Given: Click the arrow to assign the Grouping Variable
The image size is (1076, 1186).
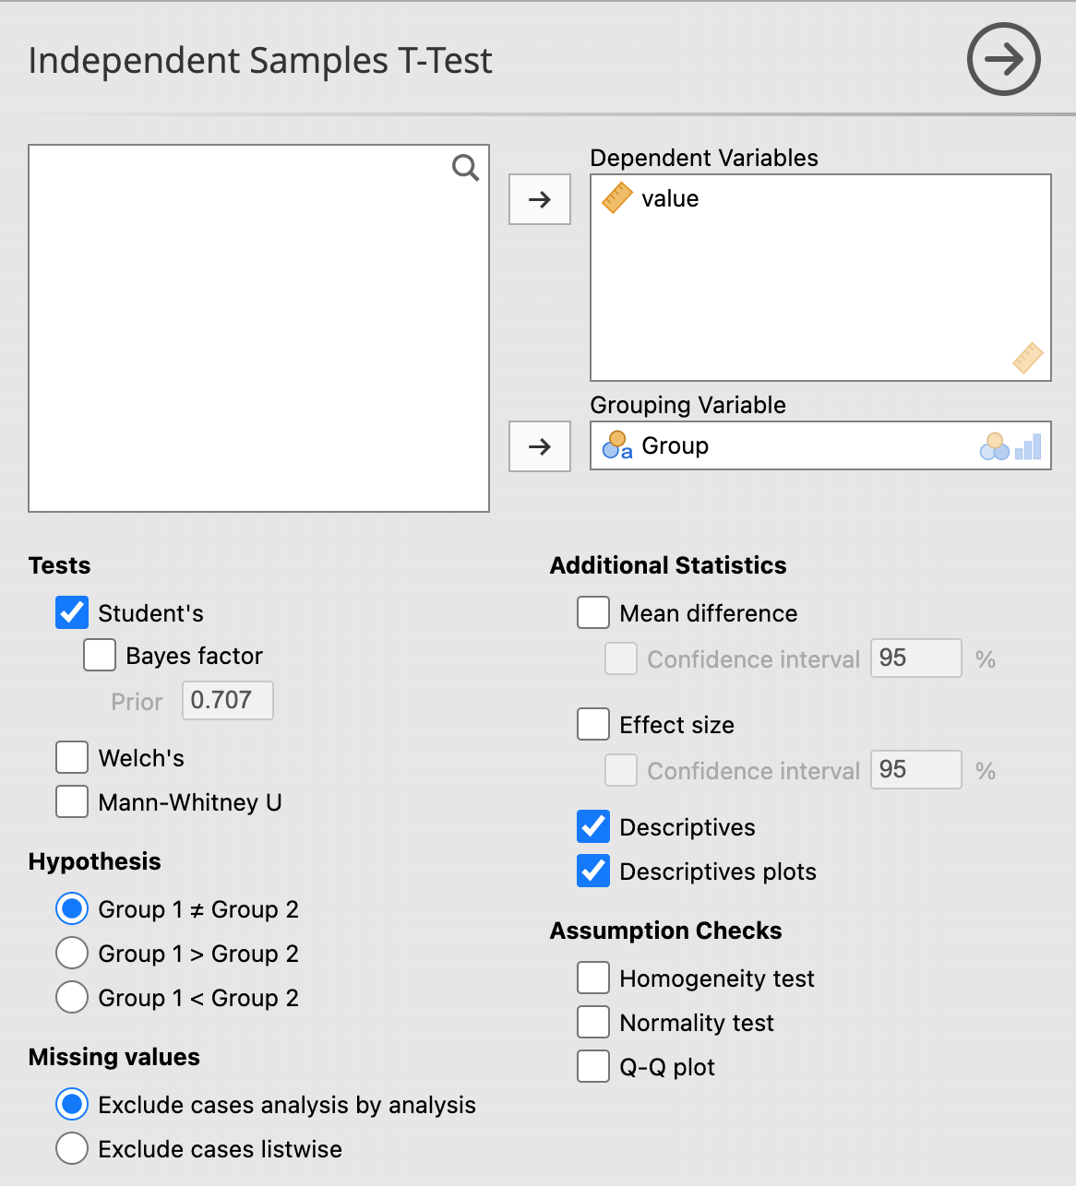Looking at the screenshot, I should click(539, 446).
